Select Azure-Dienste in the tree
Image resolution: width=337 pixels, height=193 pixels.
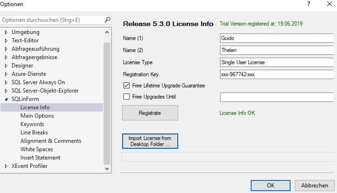(29, 74)
